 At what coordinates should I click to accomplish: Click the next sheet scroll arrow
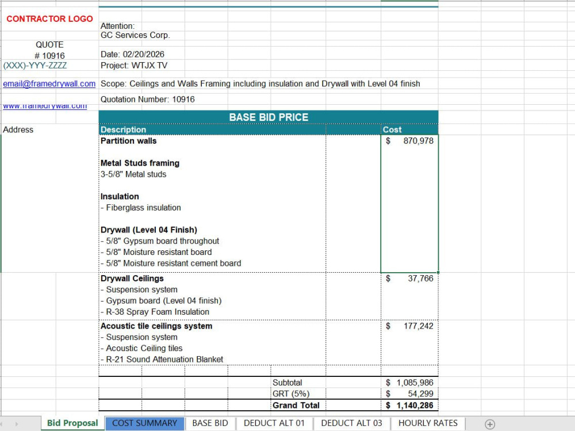coord(17,424)
